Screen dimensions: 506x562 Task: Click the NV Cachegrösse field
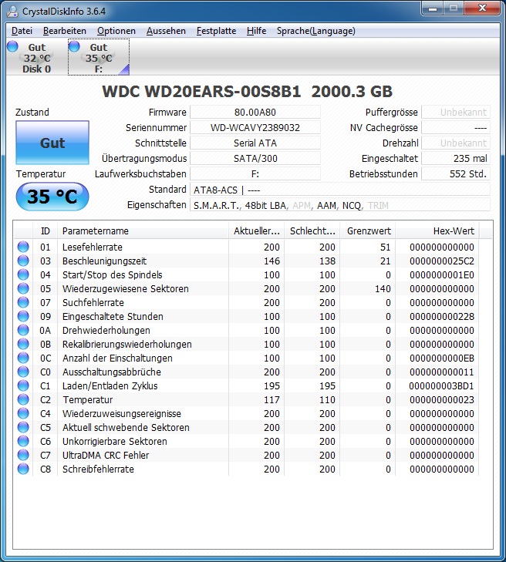tap(455, 128)
